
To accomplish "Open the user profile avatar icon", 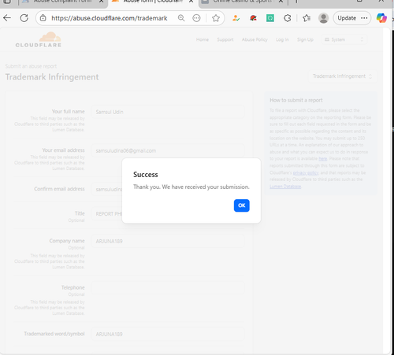I will 323,18.
